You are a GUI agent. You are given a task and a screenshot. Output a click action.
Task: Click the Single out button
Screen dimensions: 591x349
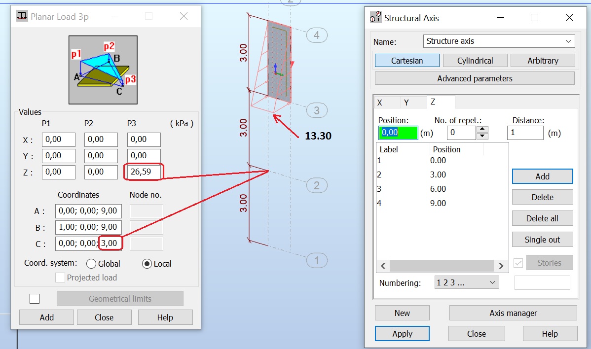[x=542, y=239]
